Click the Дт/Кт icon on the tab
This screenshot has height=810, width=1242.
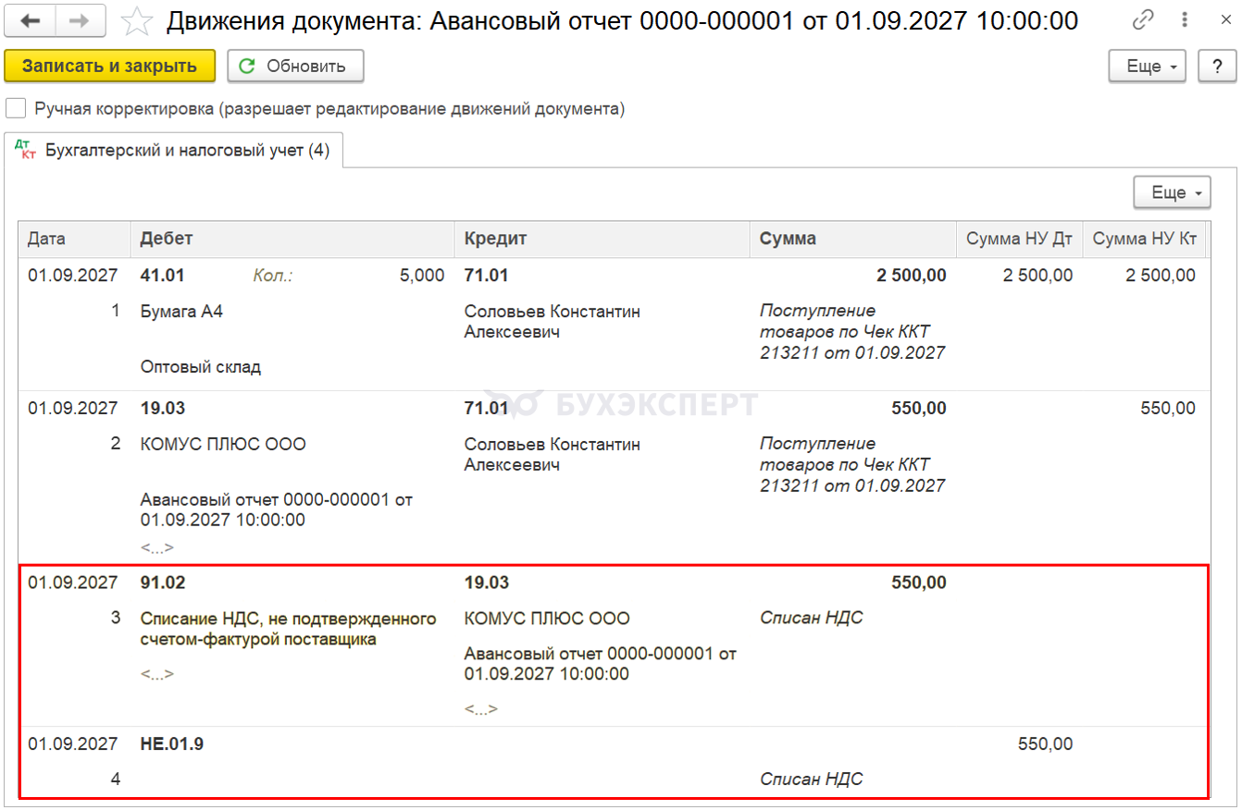click(x=26, y=150)
